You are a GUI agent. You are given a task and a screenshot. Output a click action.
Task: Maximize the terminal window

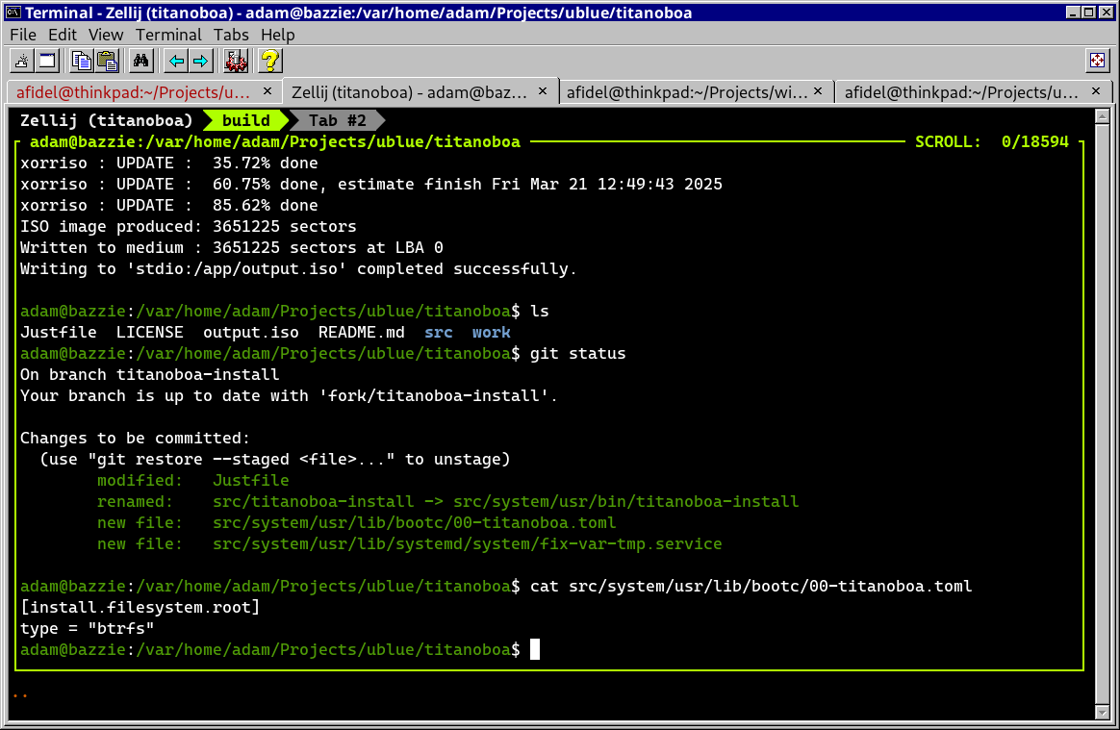pyautogui.click(x=1088, y=13)
